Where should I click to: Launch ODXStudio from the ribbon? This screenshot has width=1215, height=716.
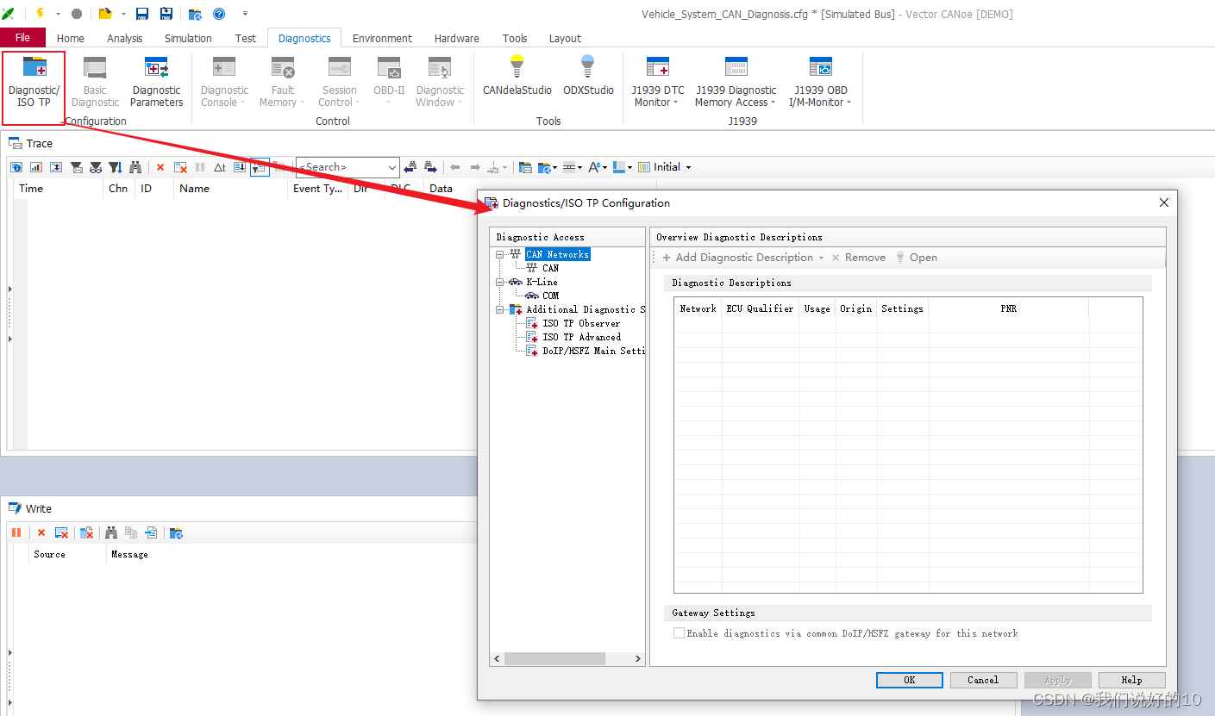tap(588, 76)
